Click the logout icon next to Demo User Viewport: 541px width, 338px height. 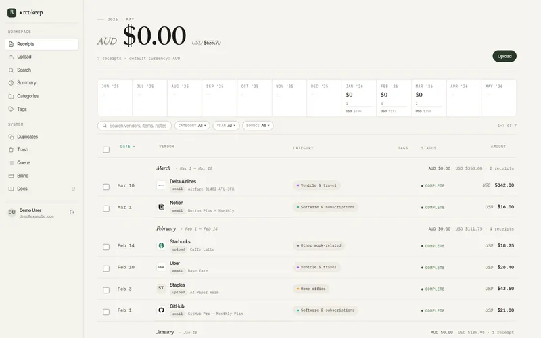click(72, 212)
